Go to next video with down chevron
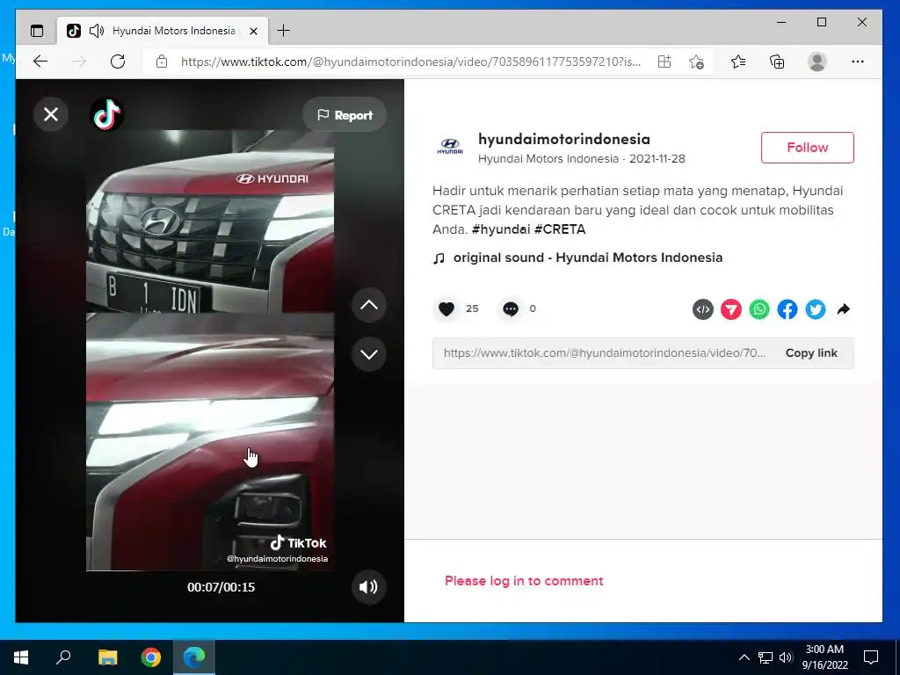The width and height of the screenshot is (900, 675). (368, 354)
